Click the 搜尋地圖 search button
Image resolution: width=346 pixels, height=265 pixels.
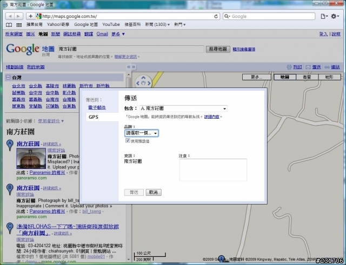tap(218, 49)
